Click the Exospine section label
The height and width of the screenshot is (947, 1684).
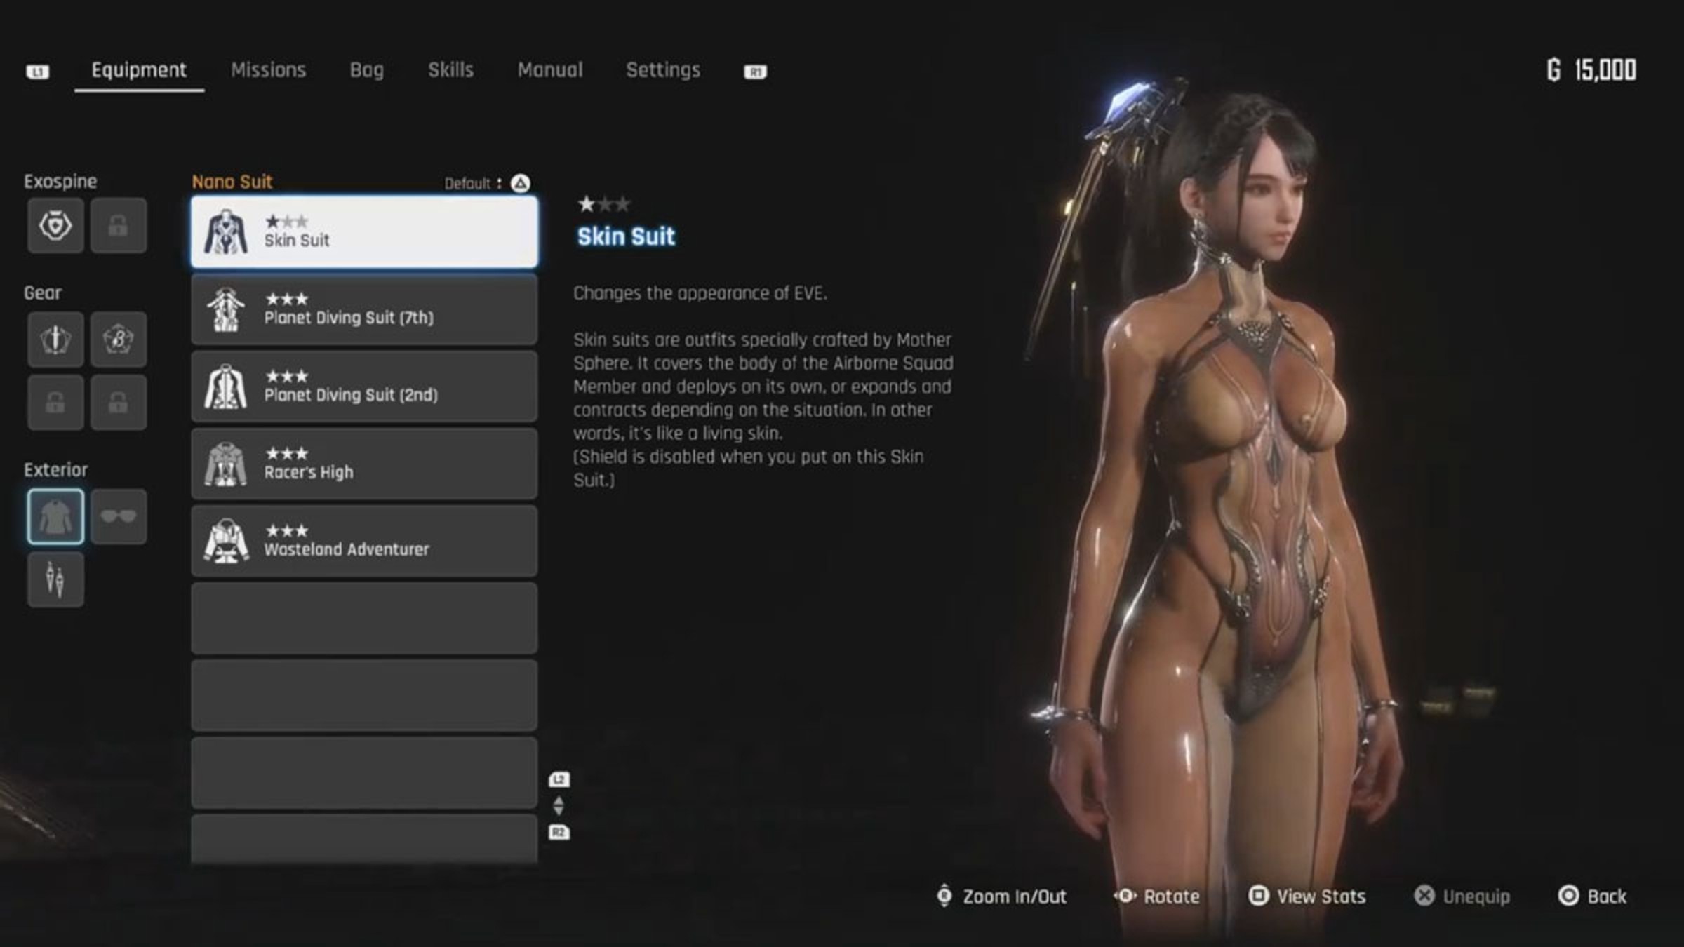(60, 182)
